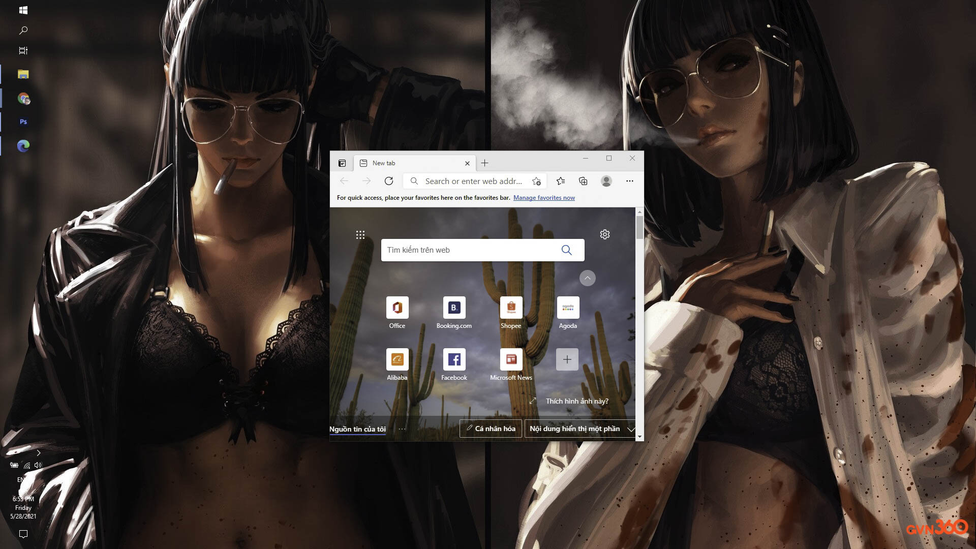Open the Microsoft News quick link
Screen dimensions: 976x549
511,365
